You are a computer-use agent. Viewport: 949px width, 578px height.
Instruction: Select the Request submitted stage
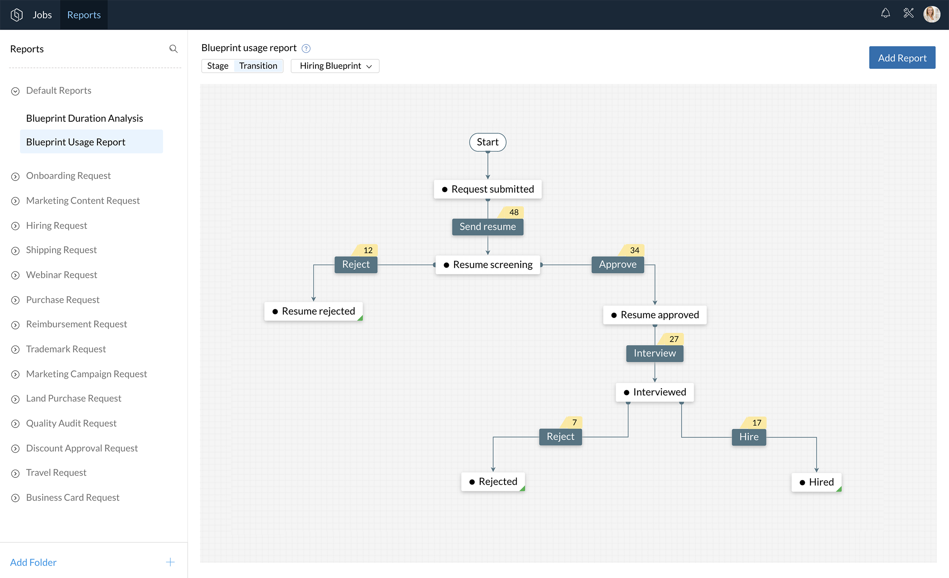tap(487, 189)
